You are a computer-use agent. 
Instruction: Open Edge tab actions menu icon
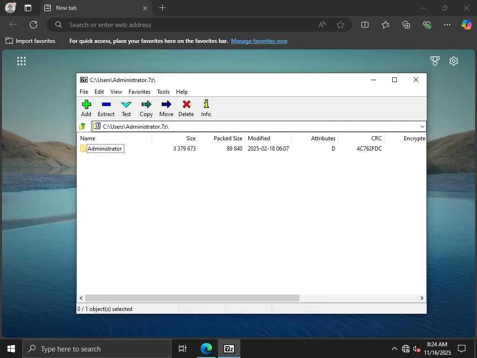[x=27, y=8]
